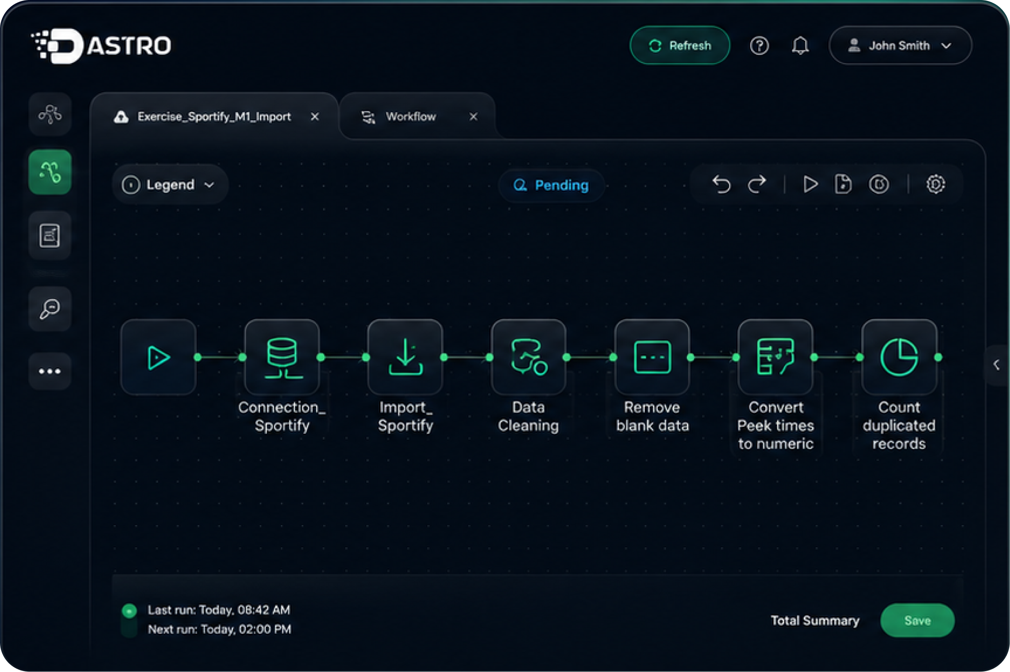Select the Start play node
This screenshot has height=672, width=1010.
click(x=159, y=357)
